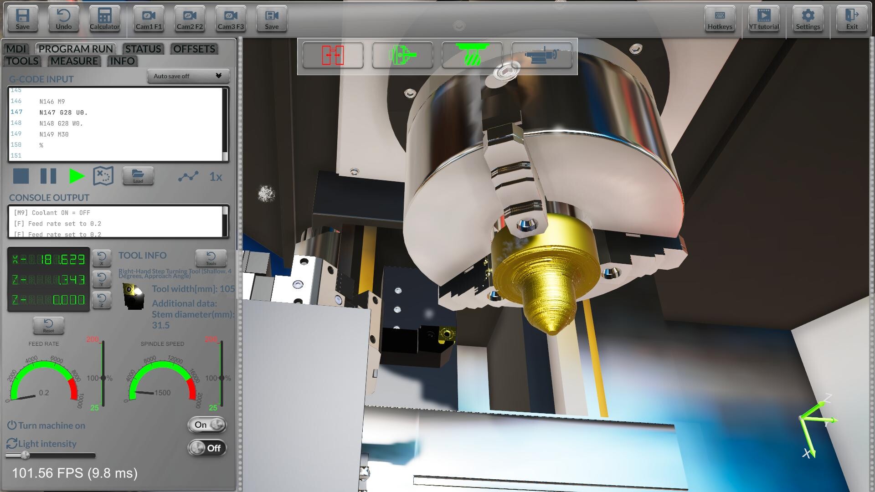This screenshot has width=875, height=492.
Task: Open the MEASURE tab
Action: [x=73, y=61]
